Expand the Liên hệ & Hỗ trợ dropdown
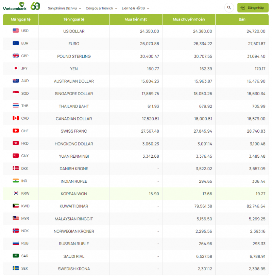Image resolution: width=272 pixels, height=276 pixels. (135, 8)
